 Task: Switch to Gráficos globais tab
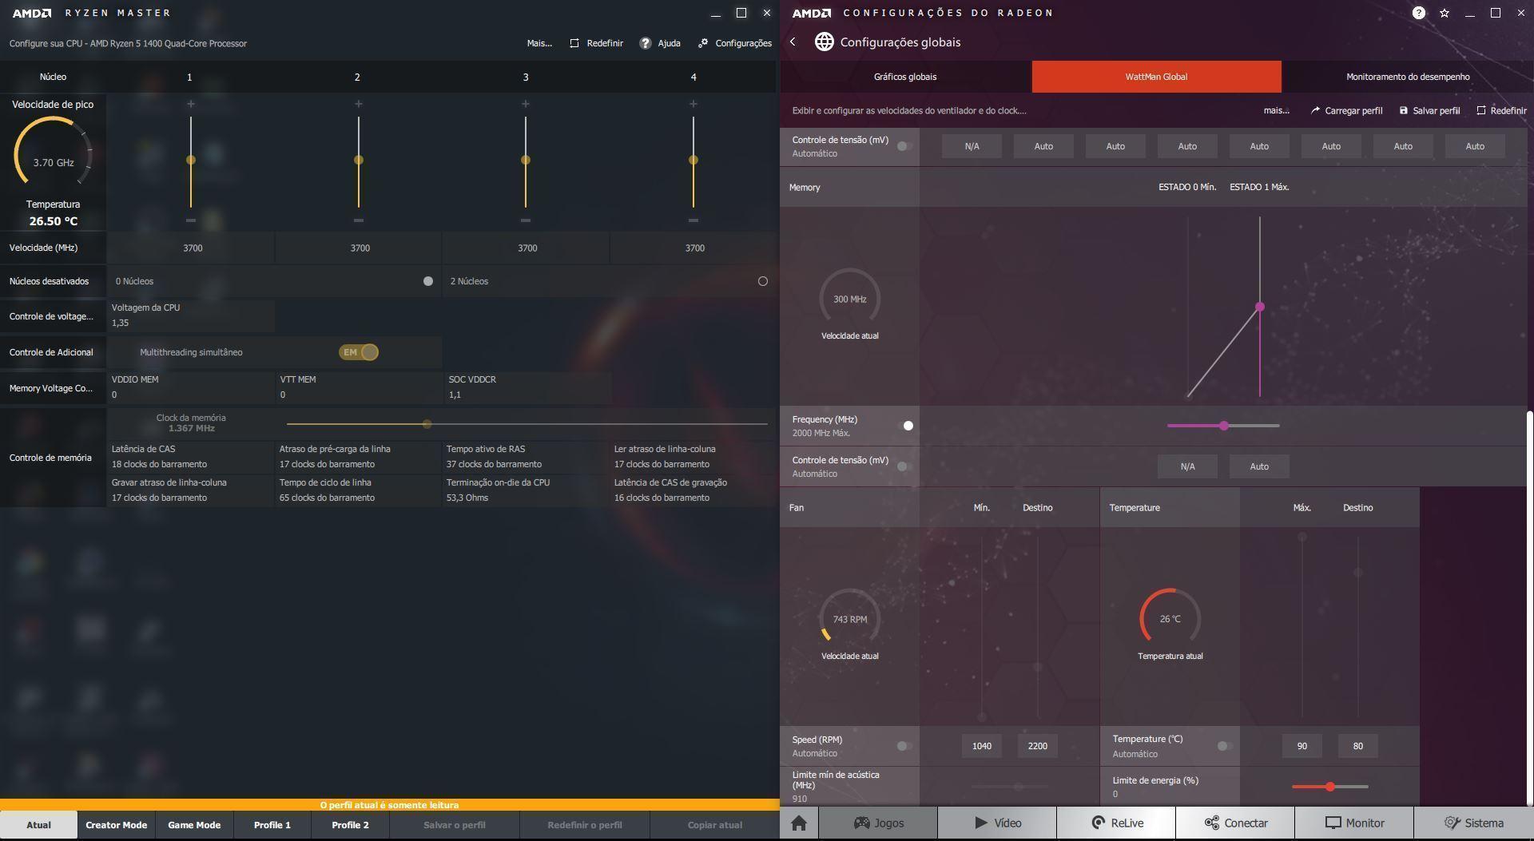(905, 77)
